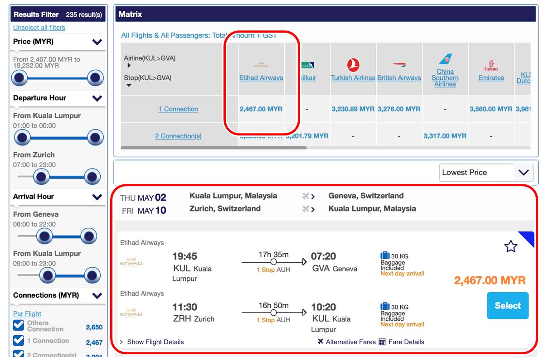Click the baggage icon on the 19:45 KUL flight
The image size is (544, 357).
click(385, 256)
